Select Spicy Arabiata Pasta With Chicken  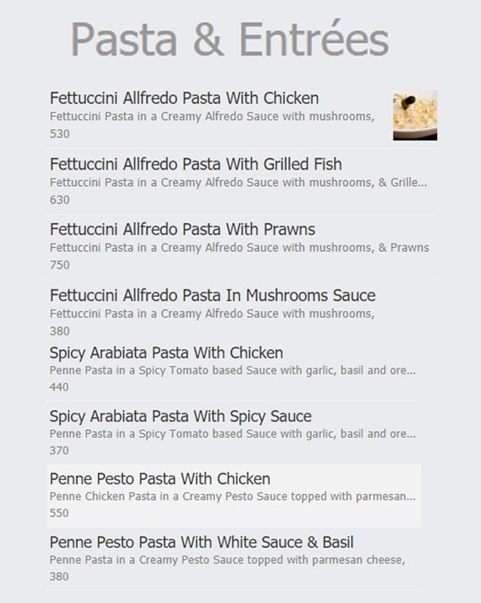(166, 353)
